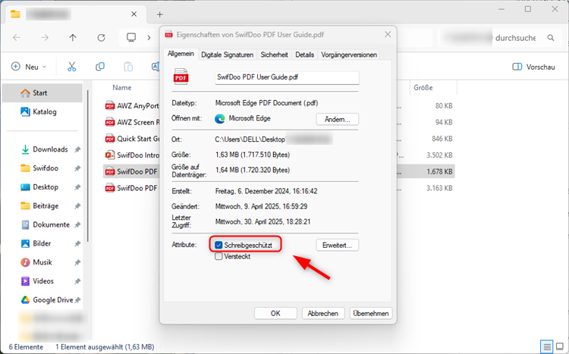Open the Sicherheit tab

[274, 55]
